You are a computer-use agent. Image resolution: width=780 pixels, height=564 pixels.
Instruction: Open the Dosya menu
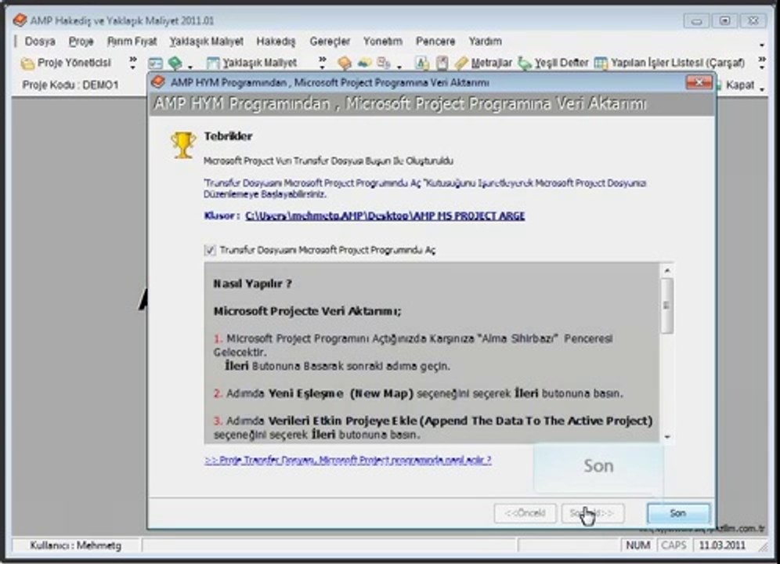click(x=40, y=42)
